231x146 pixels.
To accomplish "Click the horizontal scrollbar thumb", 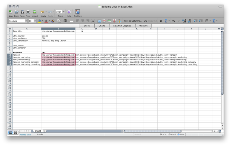I will click(153, 131).
